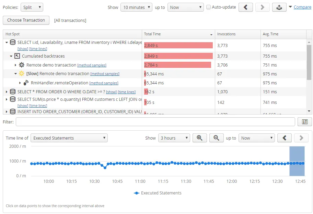Screen dimensions: 313x214
Task: Click the Cumulated backtraces icon
Action: [x=17, y=56]
